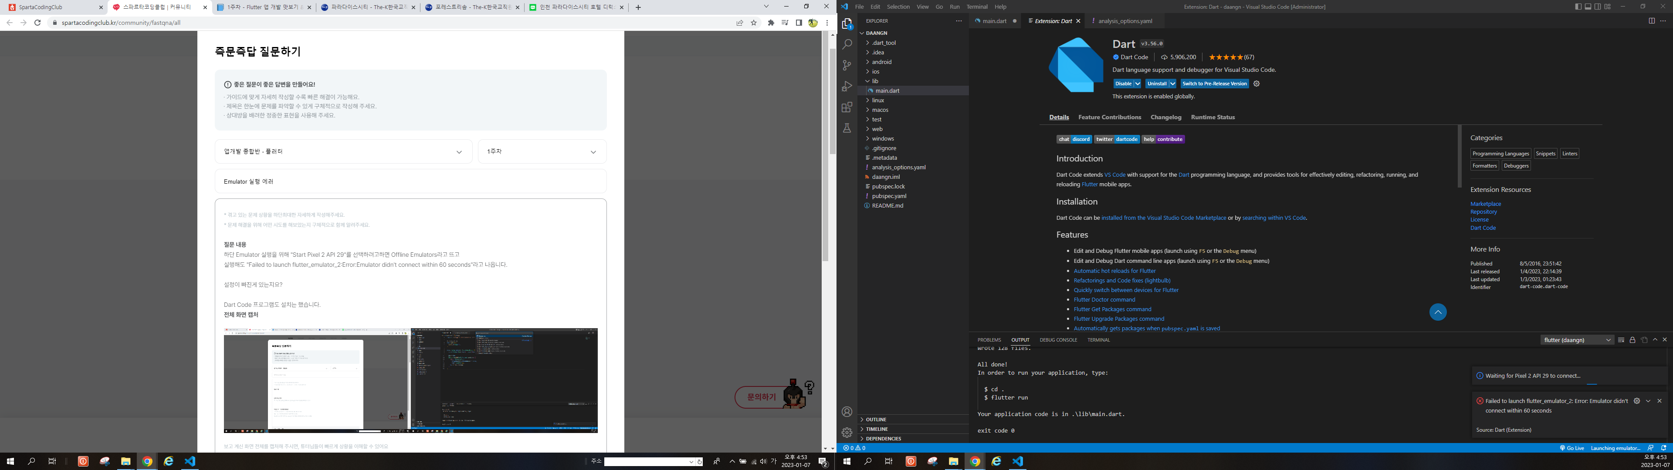Image resolution: width=1673 pixels, height=470 pixels.
Task: Maximize the VS Code panel size chevron
Action: tap(1655, 339)
